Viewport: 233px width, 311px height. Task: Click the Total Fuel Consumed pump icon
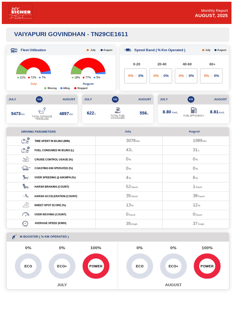tap(118, 110)
